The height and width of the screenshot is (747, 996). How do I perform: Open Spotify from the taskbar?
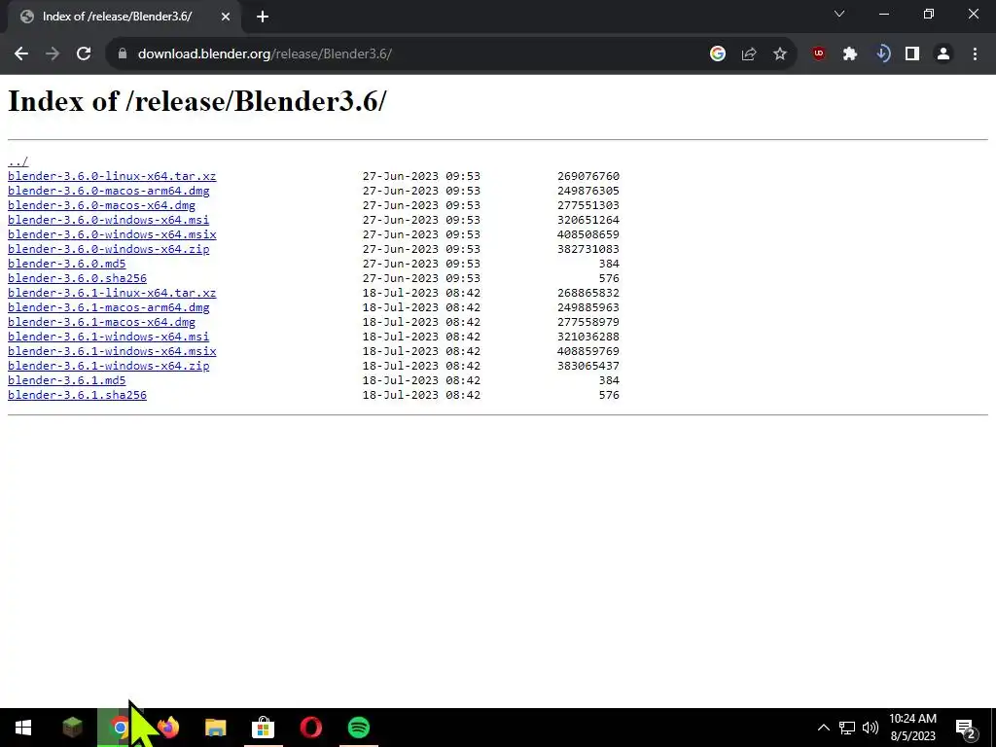359,728
